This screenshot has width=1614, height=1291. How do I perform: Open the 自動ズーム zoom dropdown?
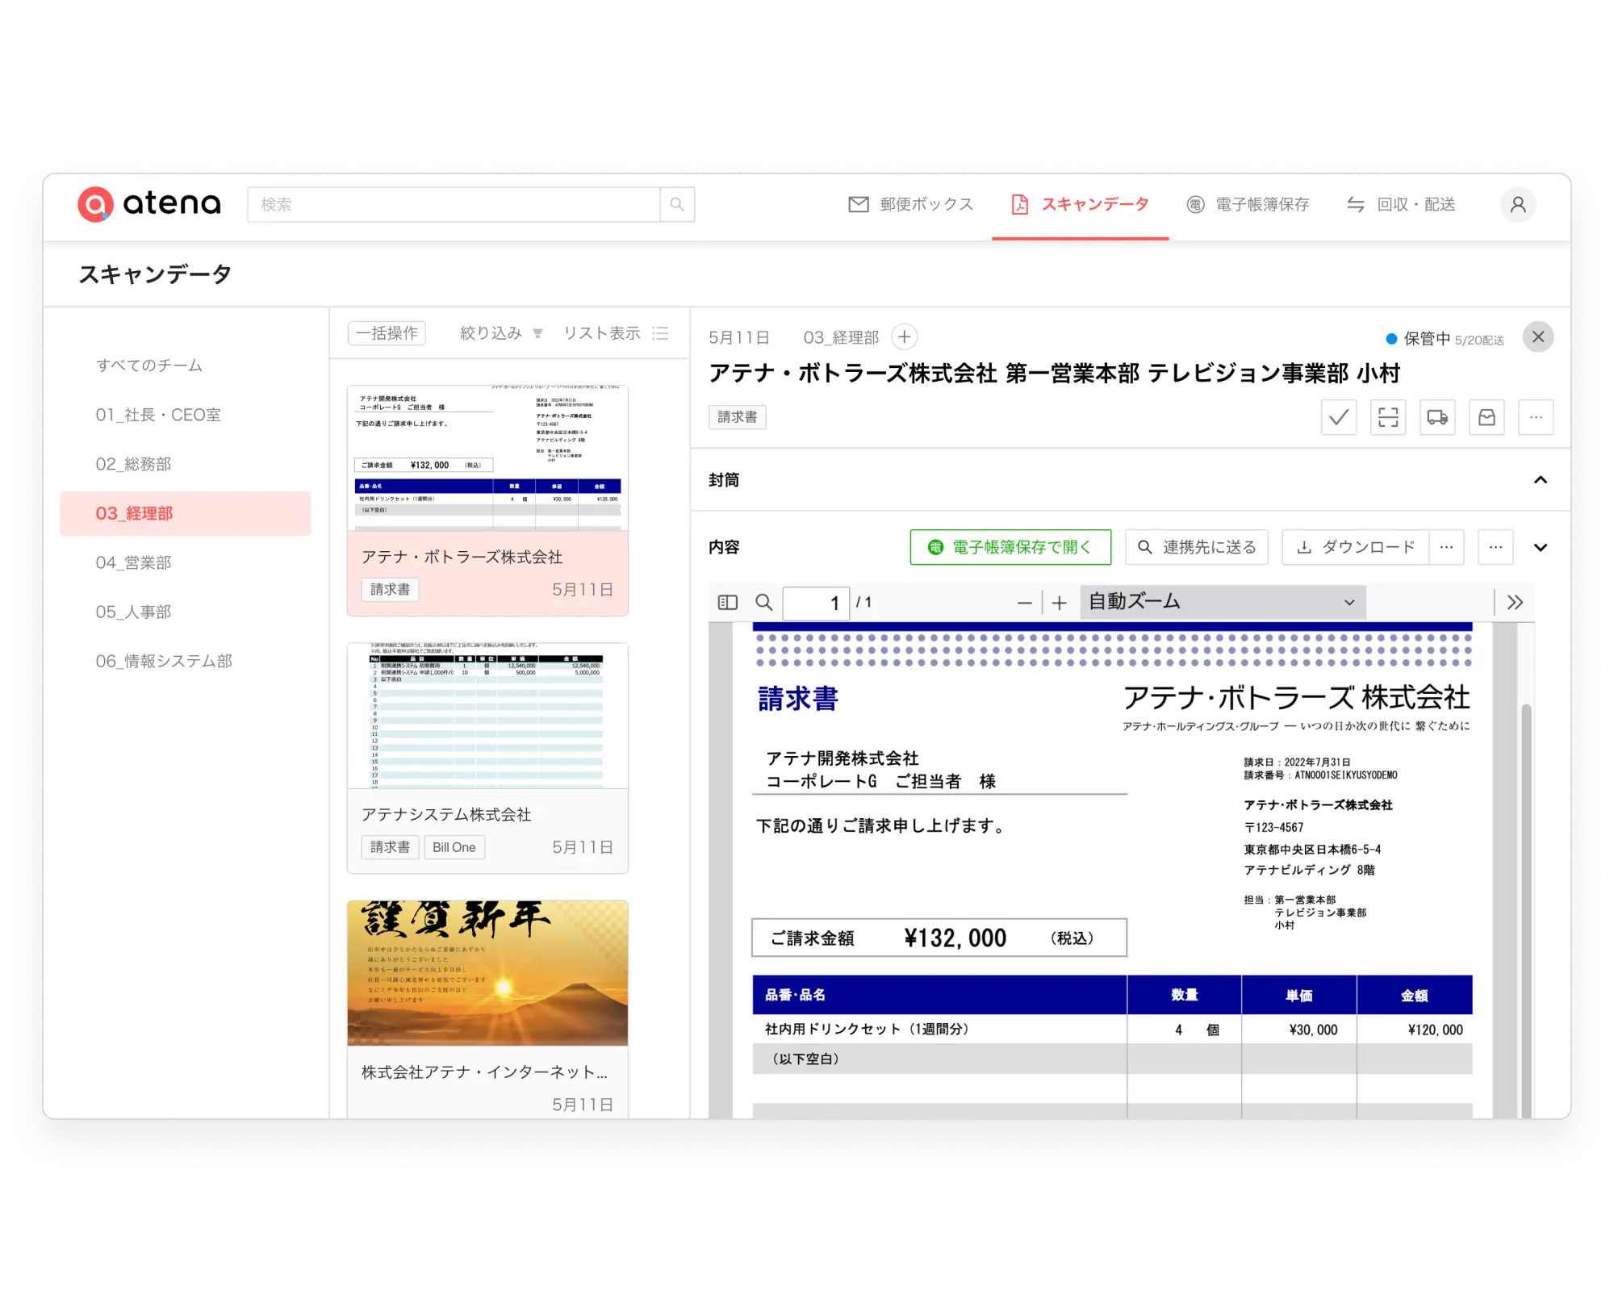[x=1222, y=602]
